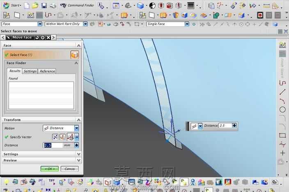Screen dimensions: 289x192
Task: Select the Point plus tool in right toolbar
Action: [282, 153]
